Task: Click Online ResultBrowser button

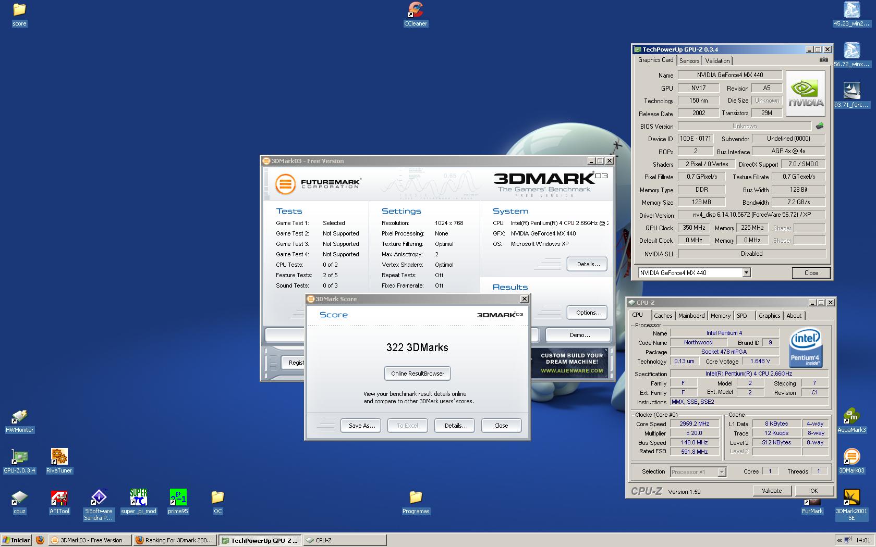Action: tap(418, 374)
